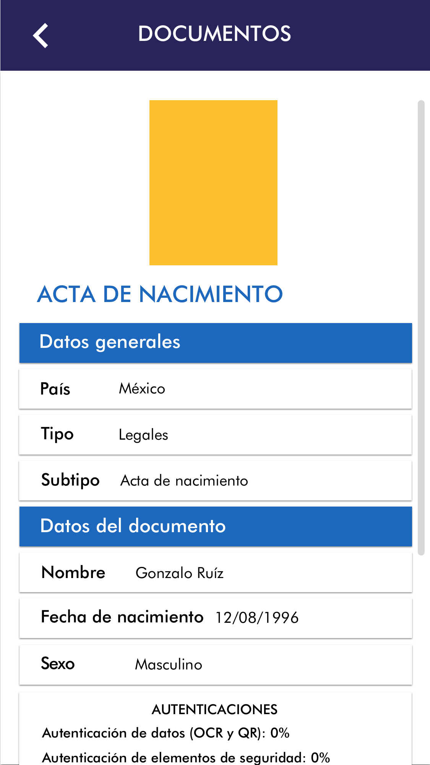Click the Nombre label
430x765 pixels.
pyautogui.click(x=73, y=573)
